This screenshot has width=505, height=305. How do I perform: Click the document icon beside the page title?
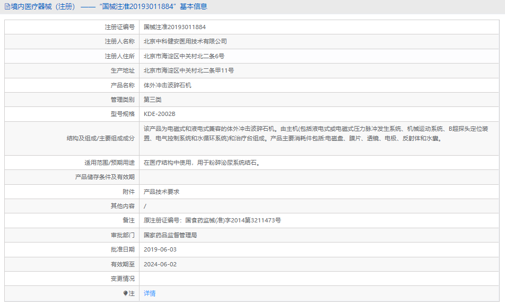click(x=7, y=7)
